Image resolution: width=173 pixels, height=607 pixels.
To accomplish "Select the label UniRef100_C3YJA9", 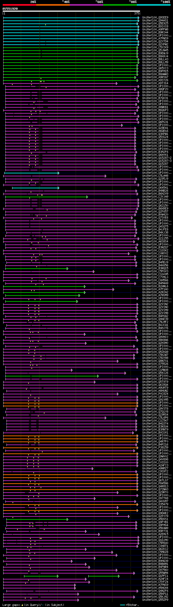I will (x=155, y=197).
